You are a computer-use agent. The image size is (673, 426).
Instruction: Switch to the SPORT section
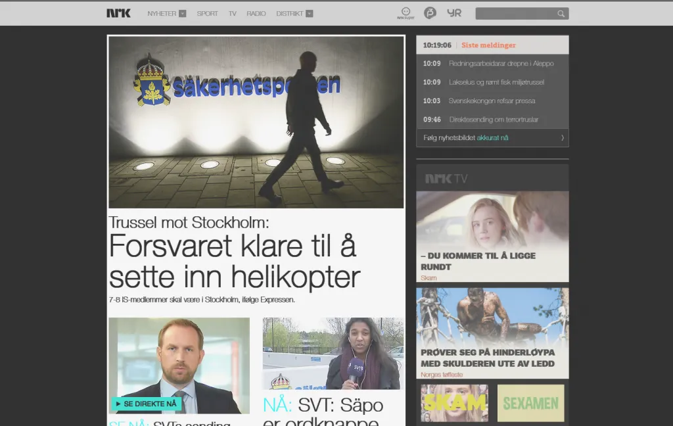(208, 12)
